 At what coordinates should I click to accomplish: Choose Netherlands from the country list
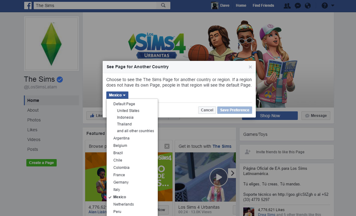pyautogui.click(x=123, y=204)
